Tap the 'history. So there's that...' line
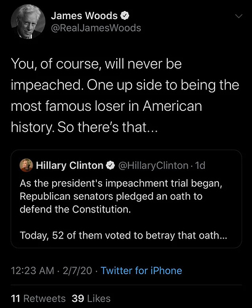The height and width of the screenshot is (308, 252). click(x=84, y=128)
